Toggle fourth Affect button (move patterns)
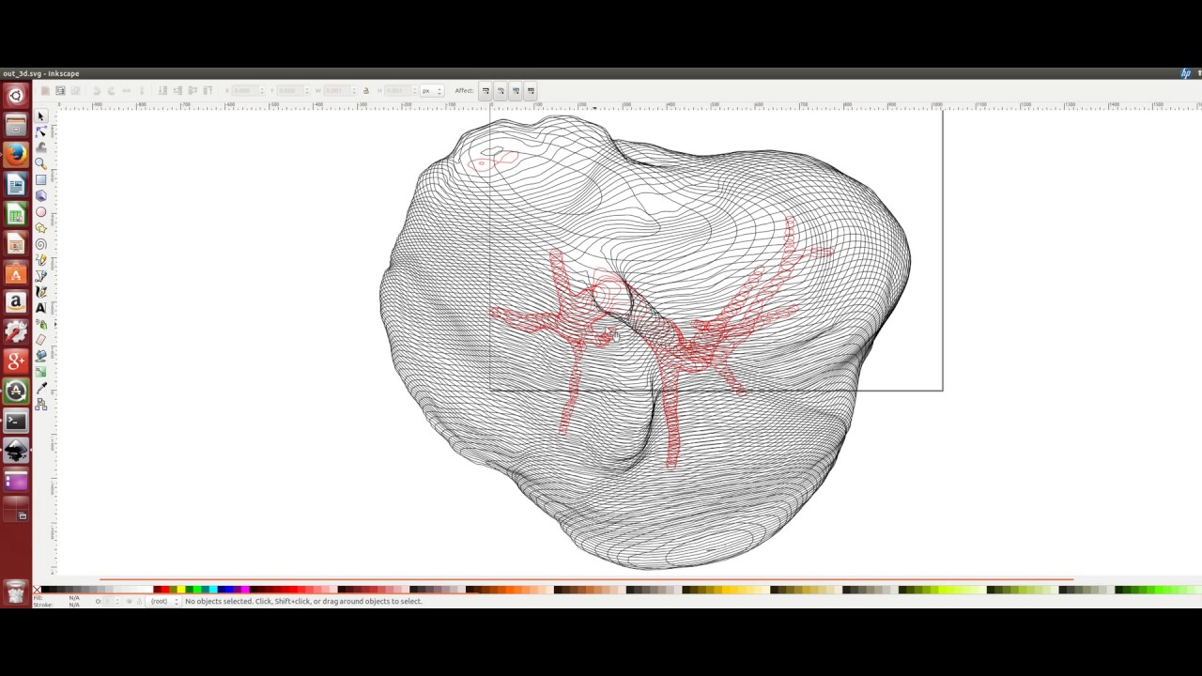Viewport: 1202px width, 676px height. click(531, 91)
